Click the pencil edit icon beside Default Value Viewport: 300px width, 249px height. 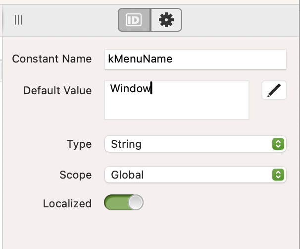pos(274,90)
